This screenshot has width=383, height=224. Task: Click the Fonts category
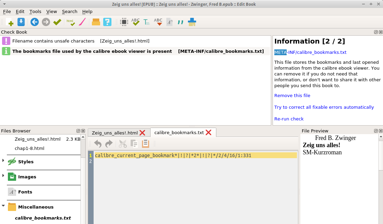point(25,192)
